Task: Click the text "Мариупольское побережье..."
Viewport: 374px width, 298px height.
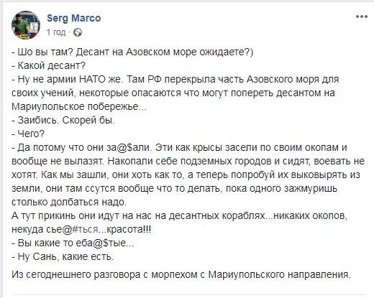Action: tap(79, 106)
